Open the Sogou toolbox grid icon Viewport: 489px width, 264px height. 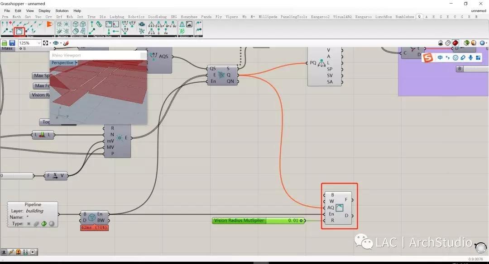478,57
